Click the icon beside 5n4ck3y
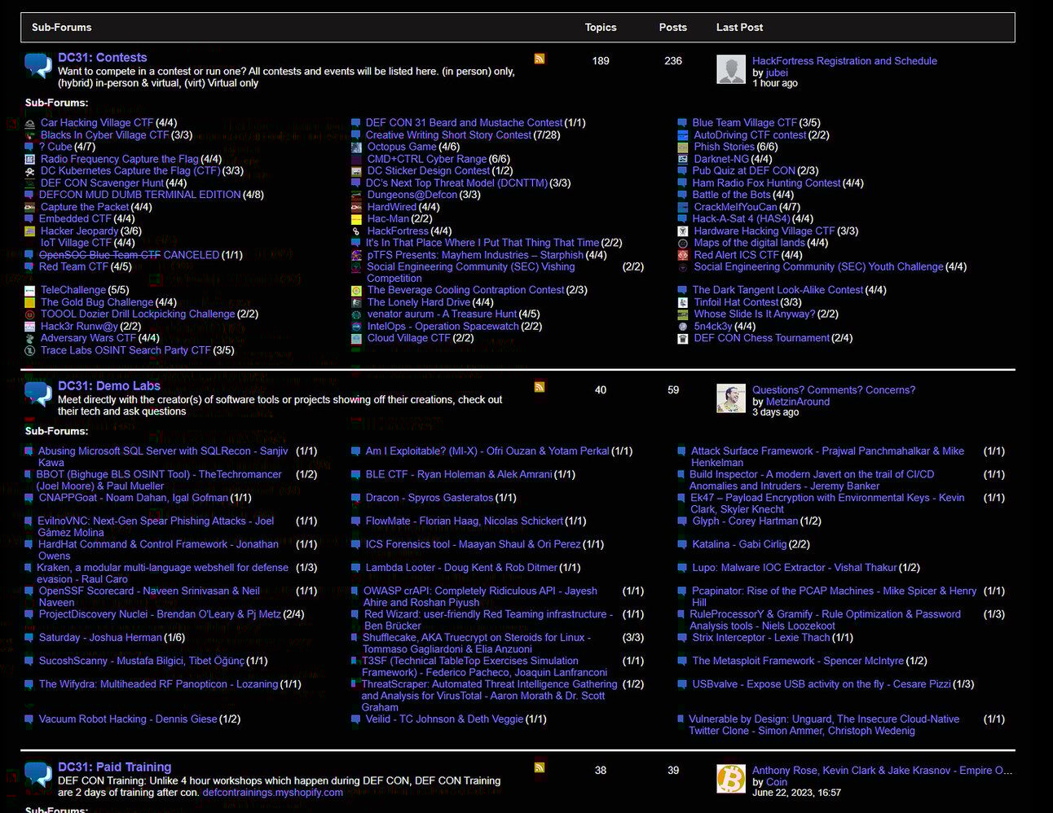The image size is (1053, 813). click(x=683, y=327)
